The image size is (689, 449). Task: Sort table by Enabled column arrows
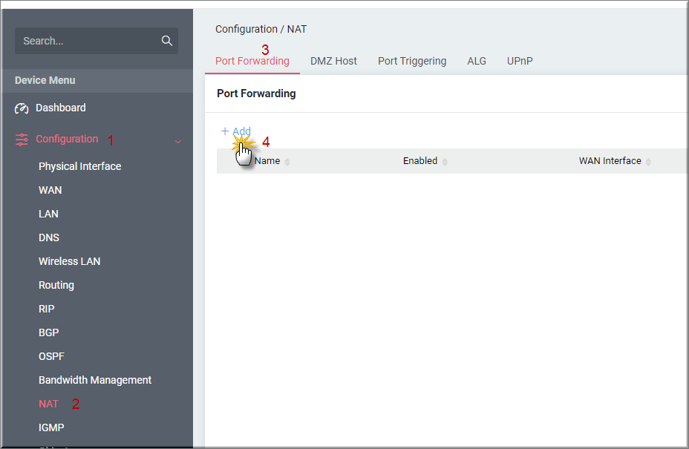(x=445, y=162)
